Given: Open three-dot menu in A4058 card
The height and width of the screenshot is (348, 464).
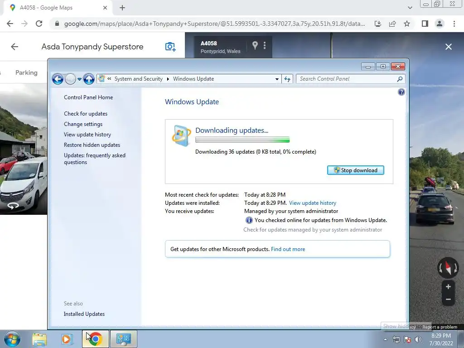Looking at the screenshot, I should tap(265, 45).
